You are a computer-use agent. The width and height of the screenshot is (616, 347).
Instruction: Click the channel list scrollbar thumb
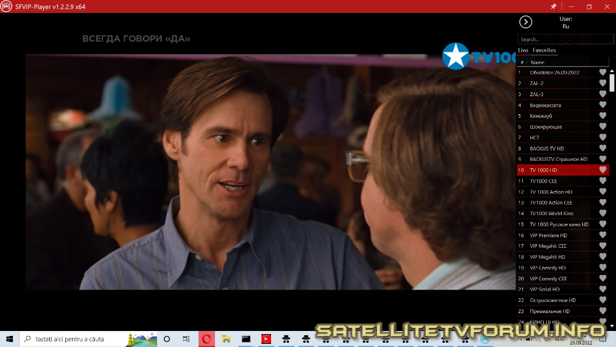point(612,83)
